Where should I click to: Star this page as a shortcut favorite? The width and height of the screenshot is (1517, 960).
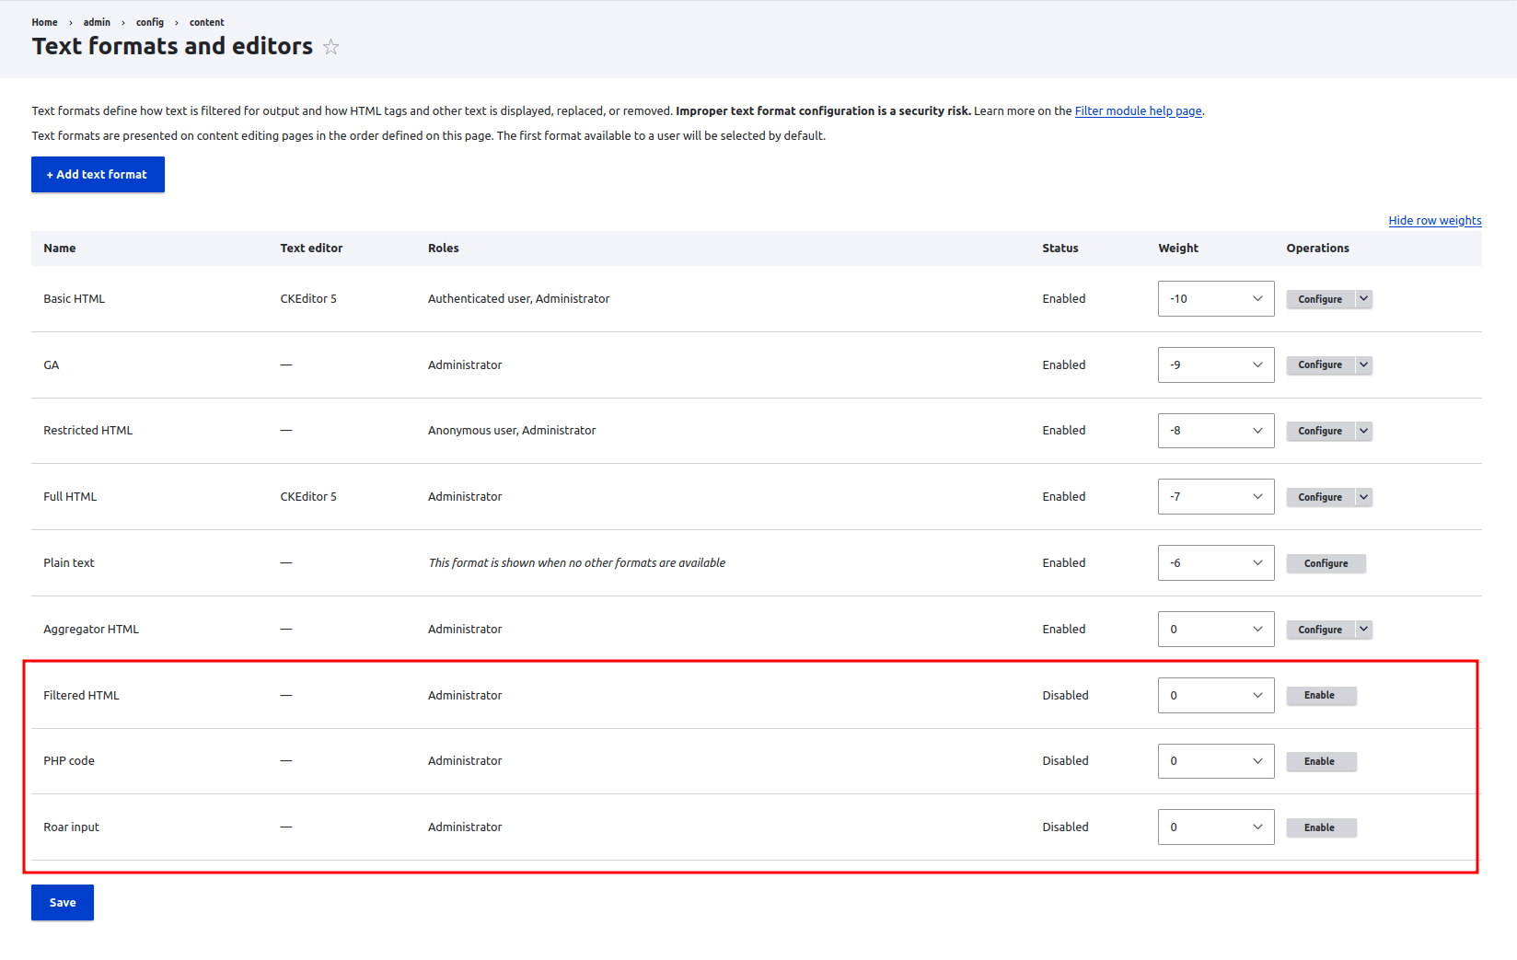331,47
